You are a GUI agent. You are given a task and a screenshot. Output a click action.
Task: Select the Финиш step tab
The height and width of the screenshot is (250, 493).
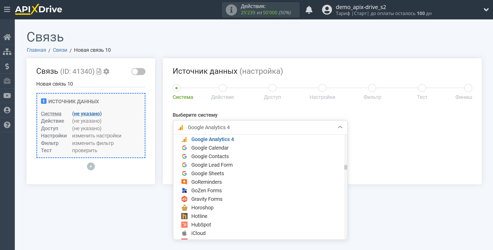(x=464, y=92)
